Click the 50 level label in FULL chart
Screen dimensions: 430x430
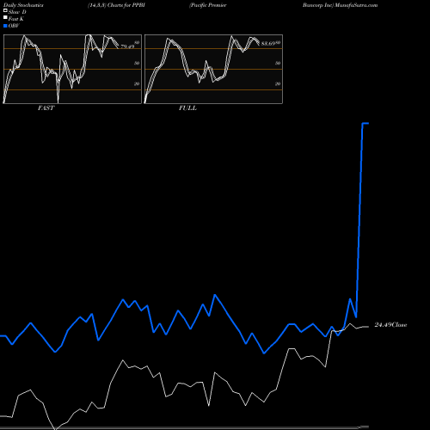point(278,63)
